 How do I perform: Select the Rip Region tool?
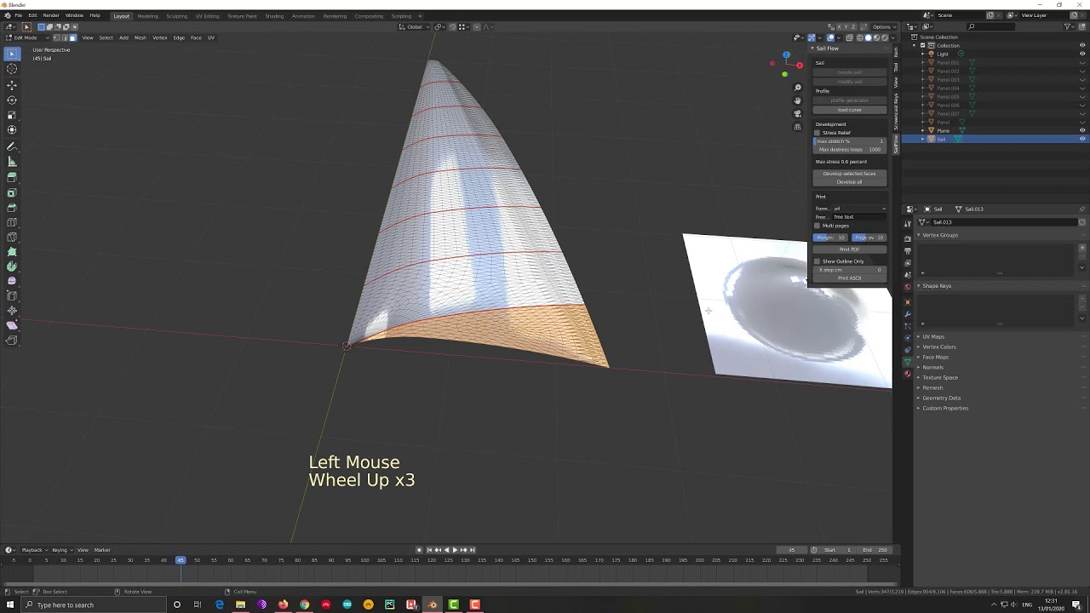12,341
